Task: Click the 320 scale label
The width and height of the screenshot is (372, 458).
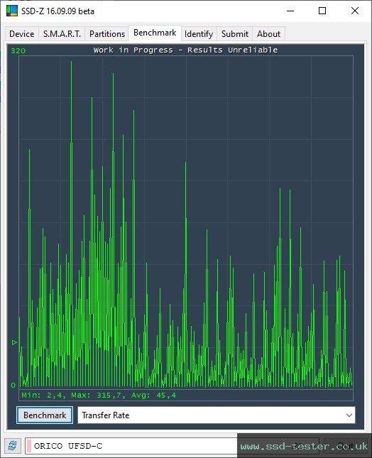Action: point(18,51)
